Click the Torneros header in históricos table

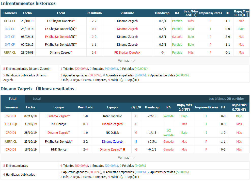click(10, 13)
